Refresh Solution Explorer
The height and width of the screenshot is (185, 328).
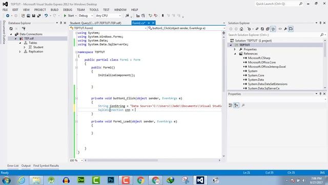click(262, 29)
